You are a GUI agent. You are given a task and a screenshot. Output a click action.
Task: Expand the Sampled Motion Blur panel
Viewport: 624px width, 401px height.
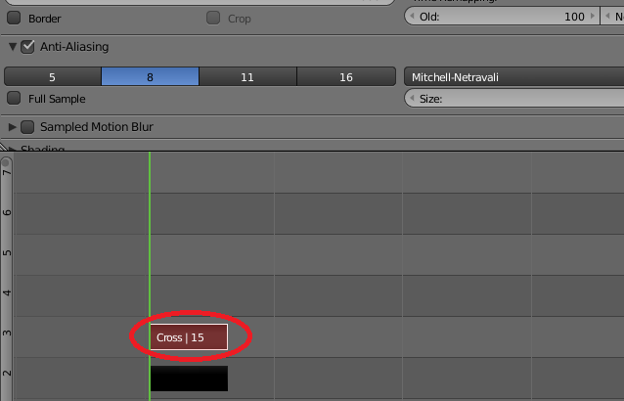13,127
